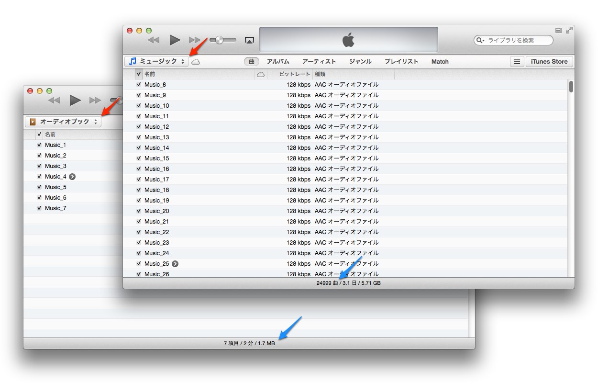This screenshot has height=383, width=598.
Task: Switch to the アルバム tab
Action: (x=278, y=62)
